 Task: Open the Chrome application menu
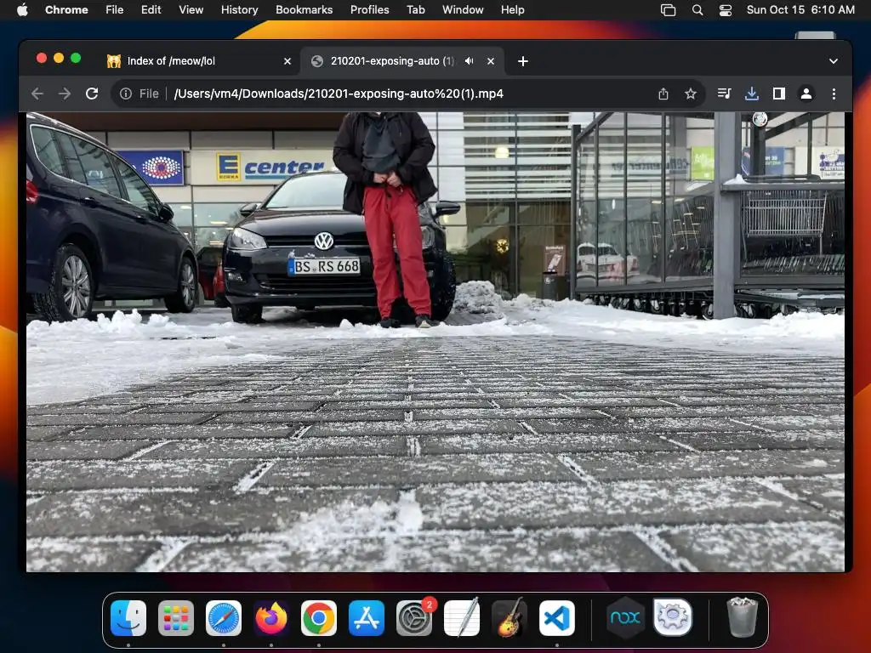66,9
